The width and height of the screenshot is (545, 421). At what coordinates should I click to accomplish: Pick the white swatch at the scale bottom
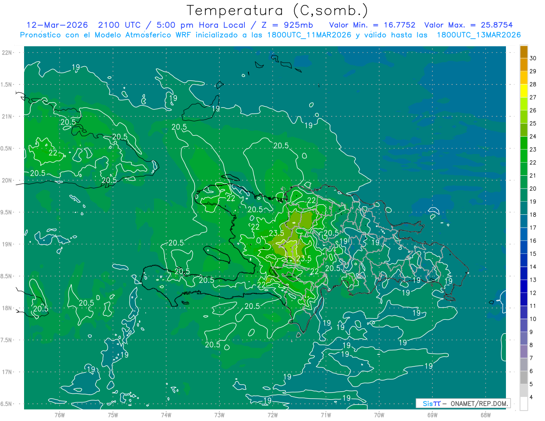click(524, 404)
